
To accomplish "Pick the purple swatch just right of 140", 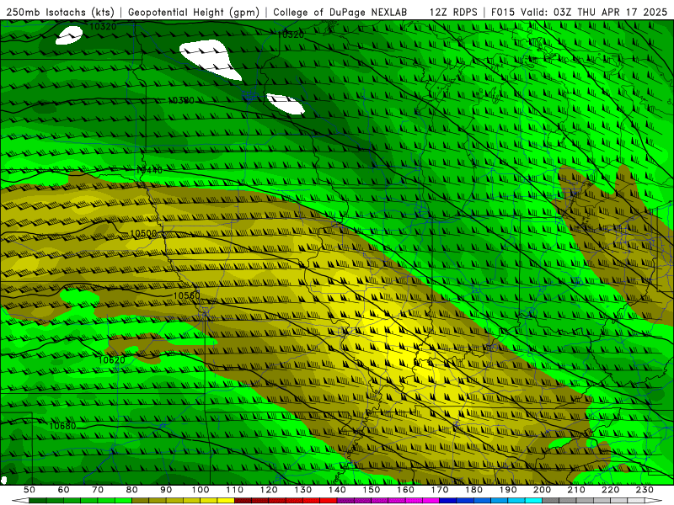I will click(x=346, y=501).
